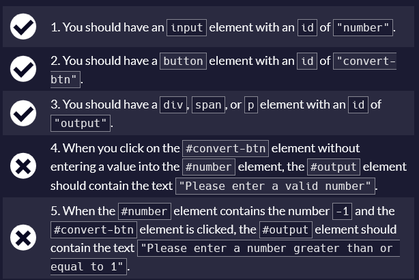419x280 pixels.
Task: Click the #convert-btn code in test 4
Action: tap(226, 148)
